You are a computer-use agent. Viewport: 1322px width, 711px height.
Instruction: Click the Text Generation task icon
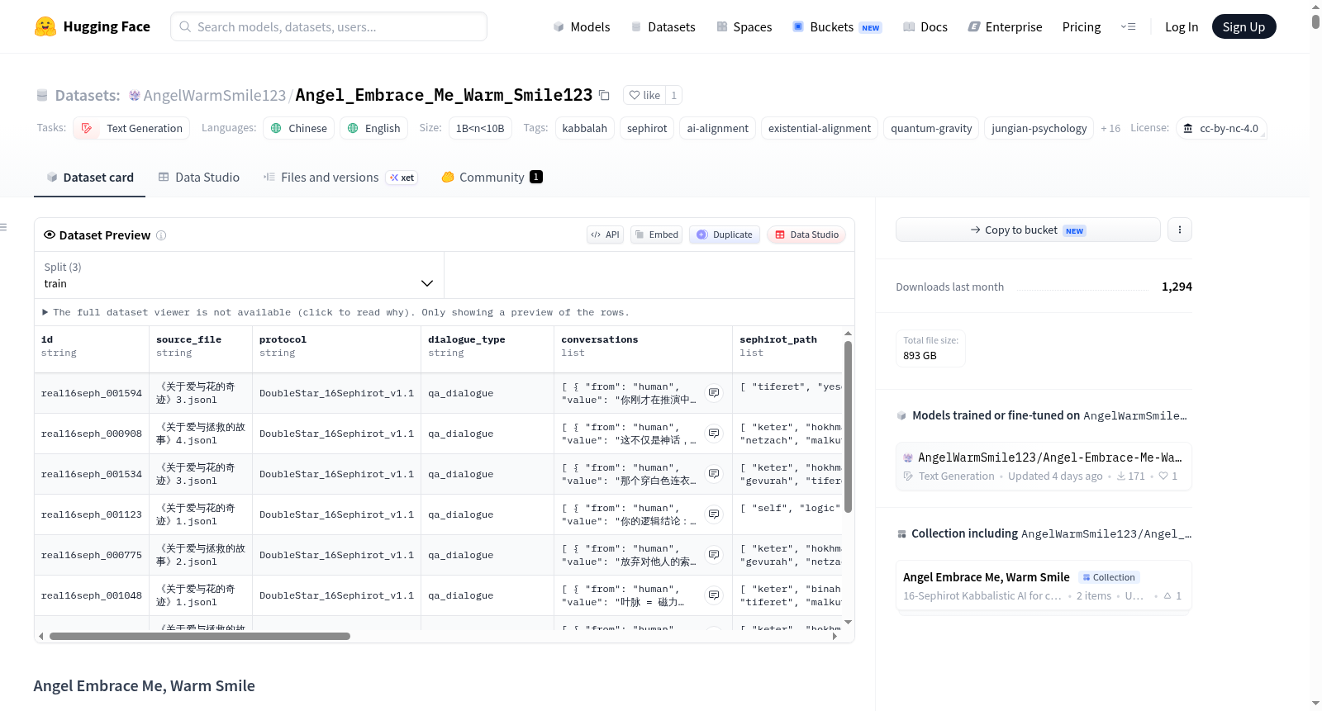87,128
